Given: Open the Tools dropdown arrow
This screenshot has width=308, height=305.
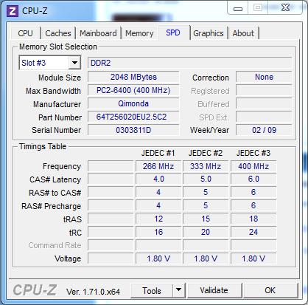Looking at the screenshot, I should pyautogui.click(x=179, y=290).
